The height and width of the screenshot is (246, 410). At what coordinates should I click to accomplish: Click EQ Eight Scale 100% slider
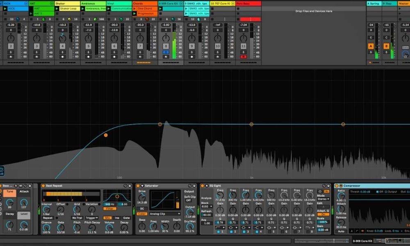coord(323,222)
